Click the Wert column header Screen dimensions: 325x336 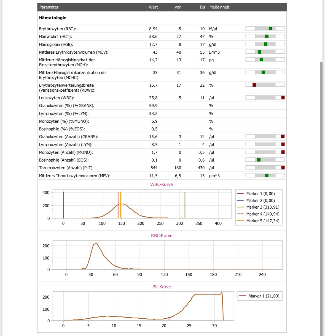point(153,7)
